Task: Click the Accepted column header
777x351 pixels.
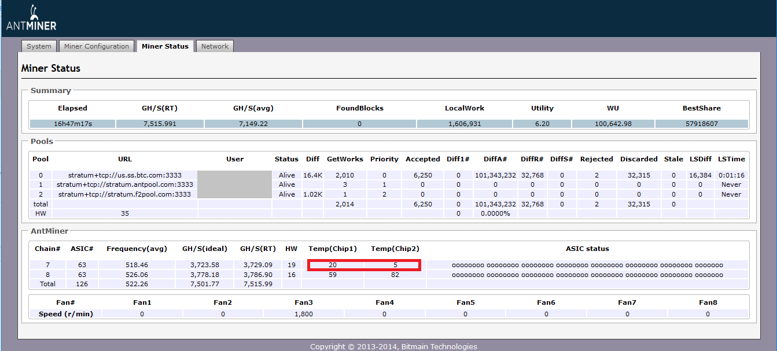Action: pyautogui.click(x=422, y=159)
